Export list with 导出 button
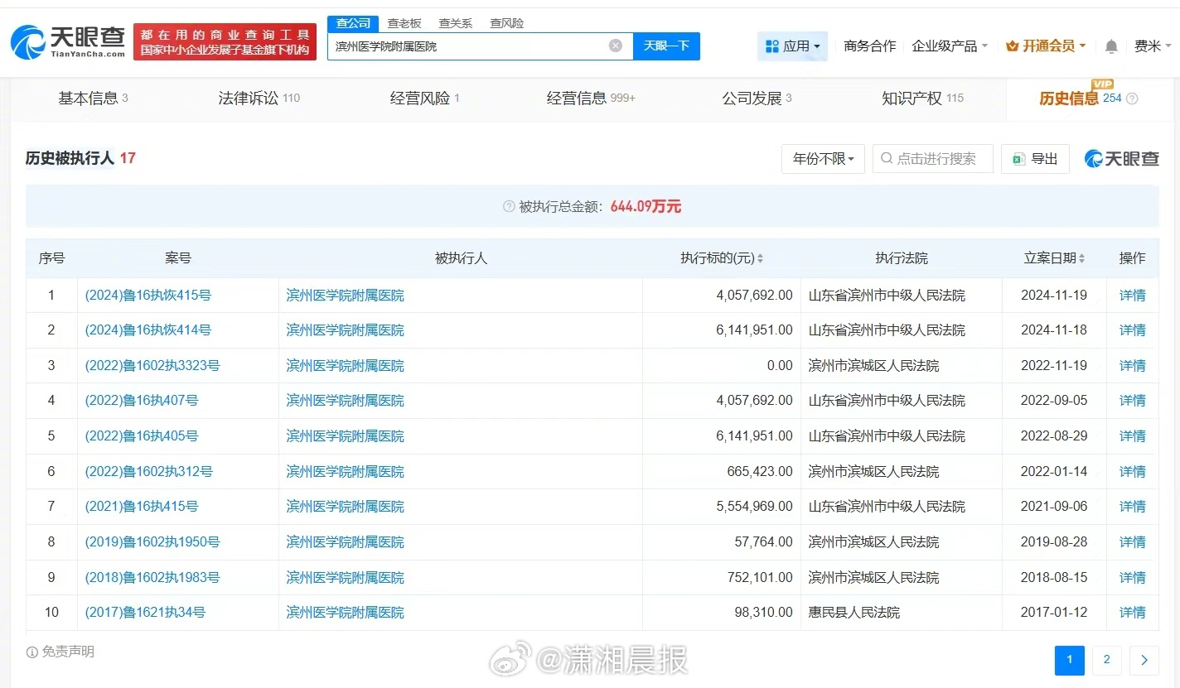The height and width of the screenshot is (688, 1180). click(1035, 159)
